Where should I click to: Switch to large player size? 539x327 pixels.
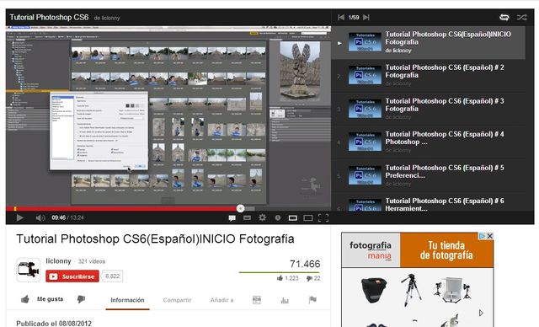tap(308, 218)
